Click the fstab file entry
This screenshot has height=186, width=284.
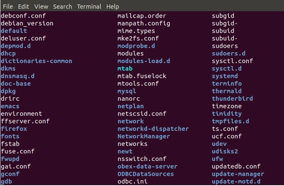tap(10, 144)
